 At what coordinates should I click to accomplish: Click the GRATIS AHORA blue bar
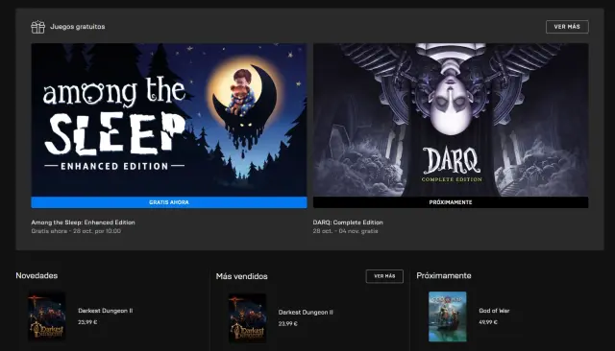pyautogui.click(x=169, y=202)
